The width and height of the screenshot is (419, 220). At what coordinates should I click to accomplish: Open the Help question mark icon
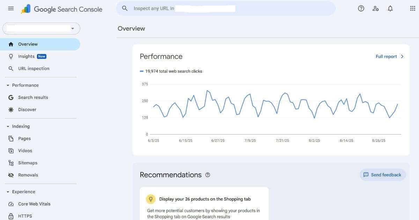(x=361, y=8)
